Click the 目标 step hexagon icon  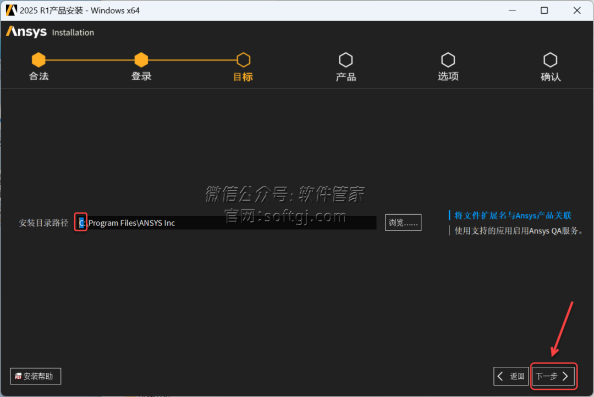coord(243,60)
